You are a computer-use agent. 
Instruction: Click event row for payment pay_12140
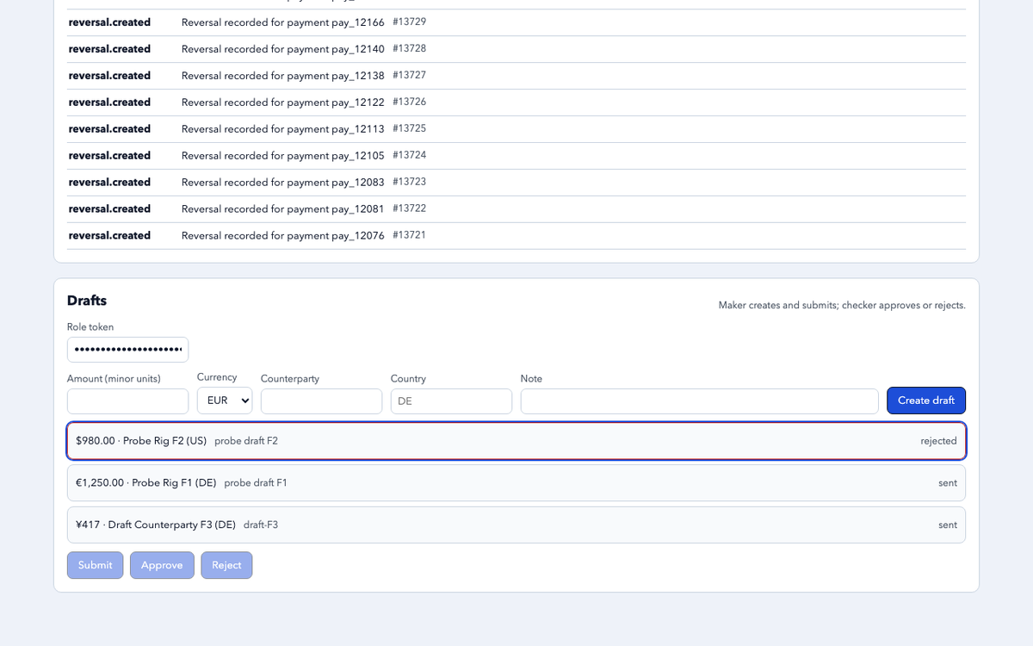coord(516,49)
